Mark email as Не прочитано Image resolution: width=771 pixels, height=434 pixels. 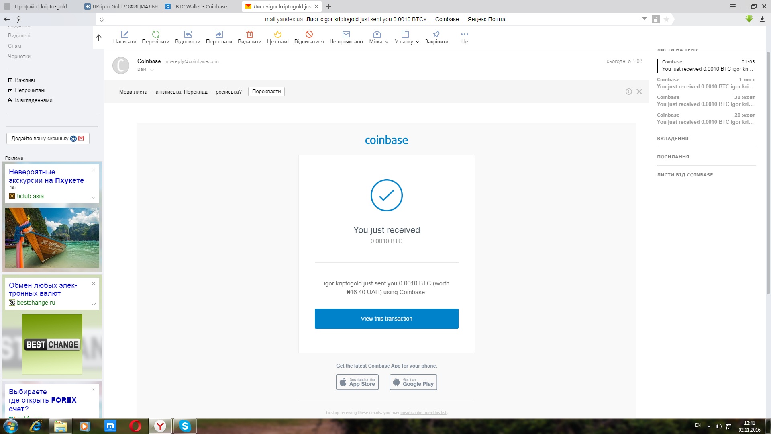(x=346, y=35)
